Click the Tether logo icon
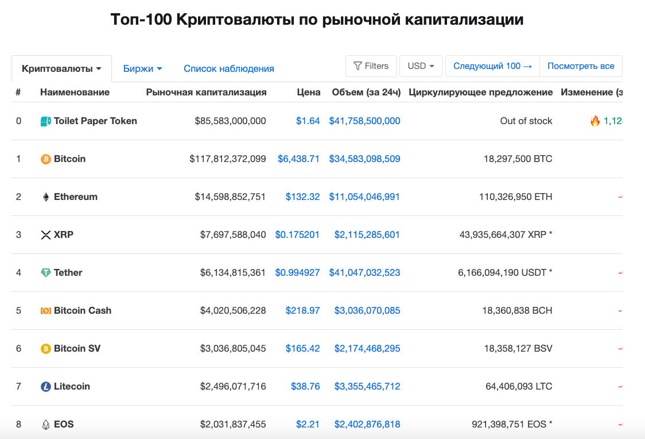The width and height of the screenshot is (645, 439). [46, 273]
